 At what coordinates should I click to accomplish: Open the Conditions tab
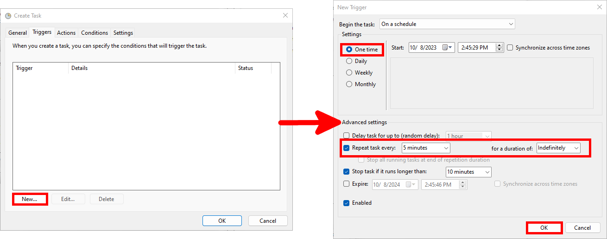tap(95, 33)
